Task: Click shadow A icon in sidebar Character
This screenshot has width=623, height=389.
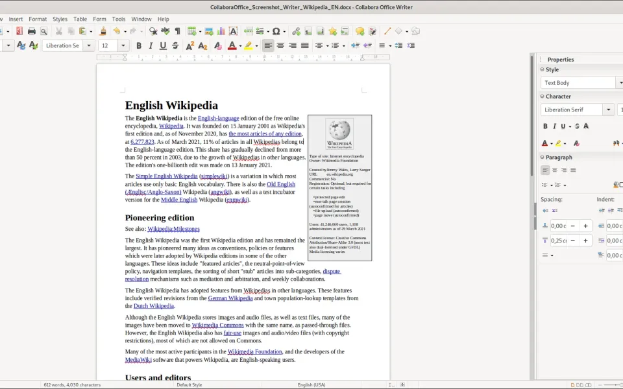Action: (x=586, y=126)
